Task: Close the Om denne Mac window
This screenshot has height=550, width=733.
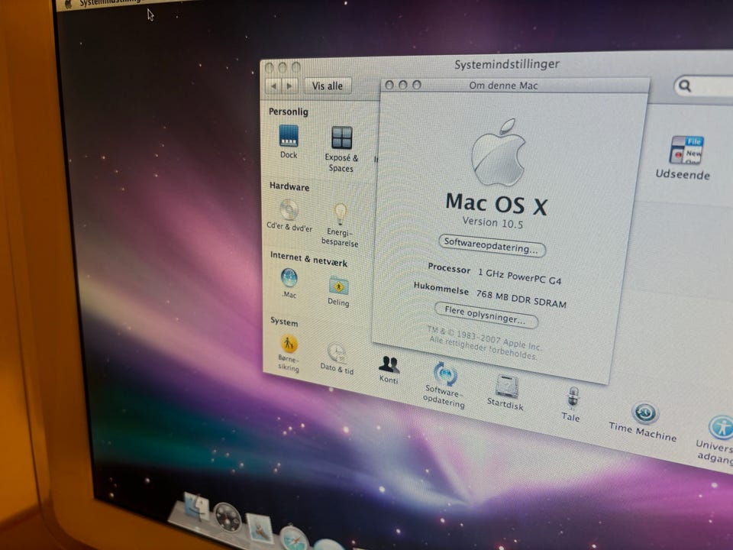Action: (x=389, y=85)
